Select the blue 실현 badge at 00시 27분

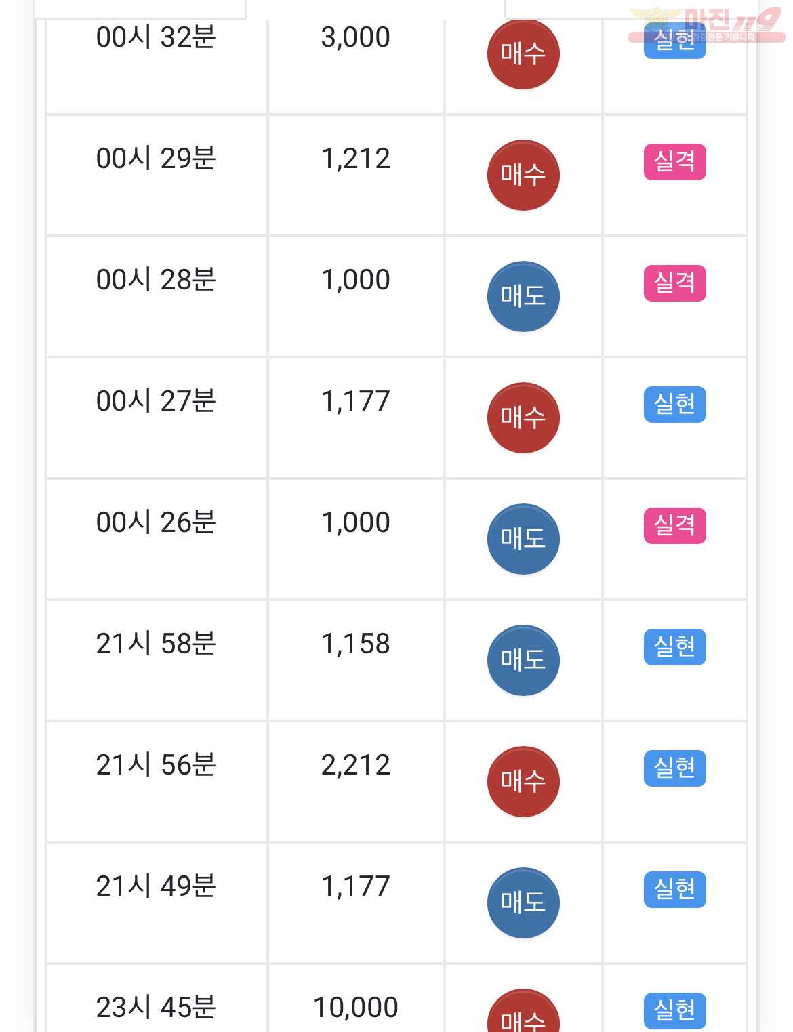674,405
